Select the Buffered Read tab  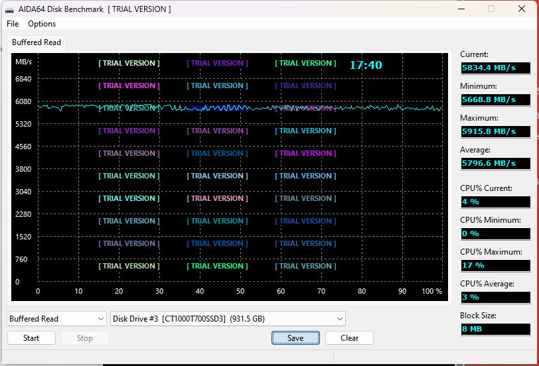37,42
